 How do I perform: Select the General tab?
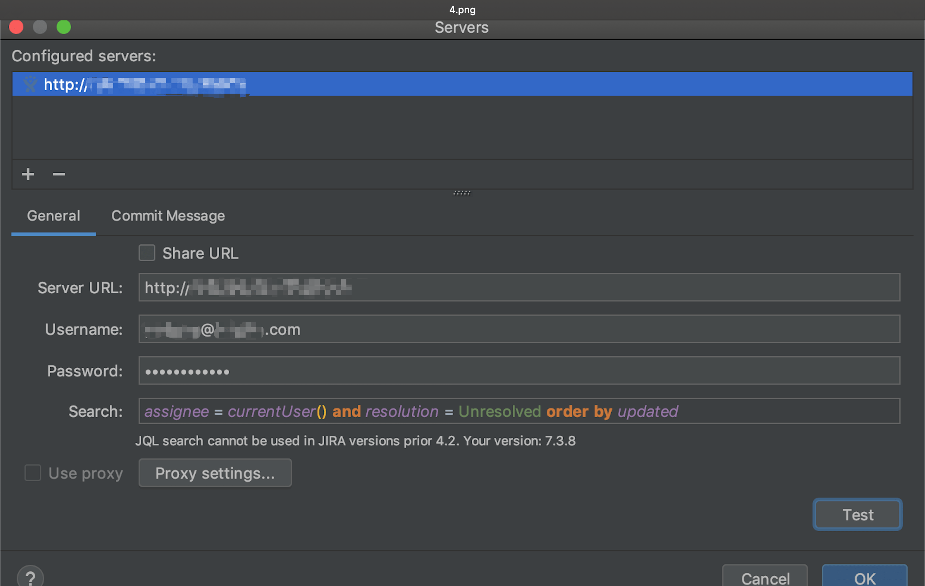53,216
